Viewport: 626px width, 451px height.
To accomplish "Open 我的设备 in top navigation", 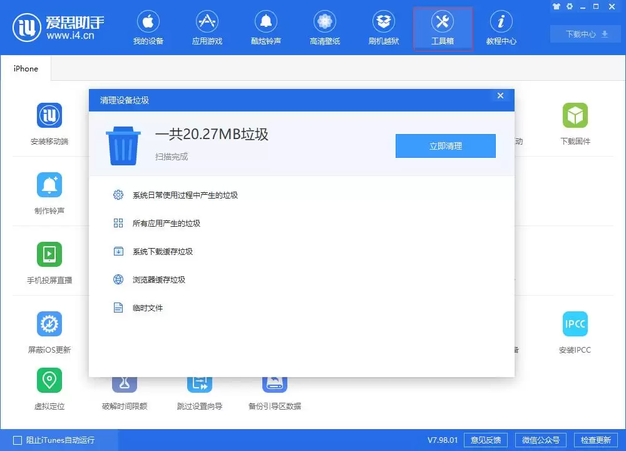I will (x=148, y=28).
